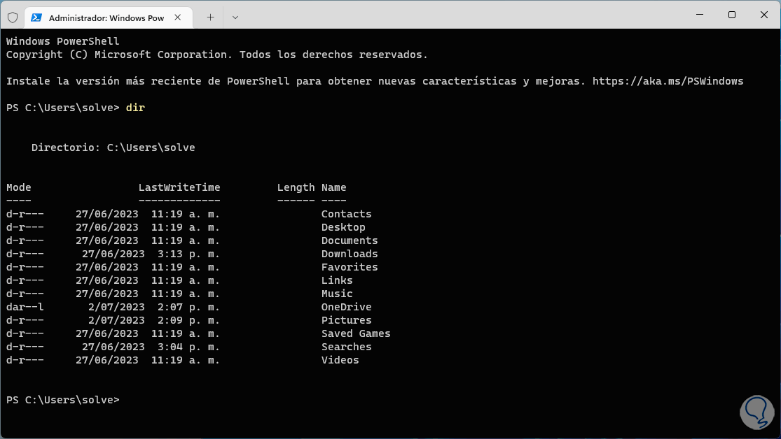Click the 'OneDrive' folder name
Viewport: 781px width, 439px height.
(346, 308)
